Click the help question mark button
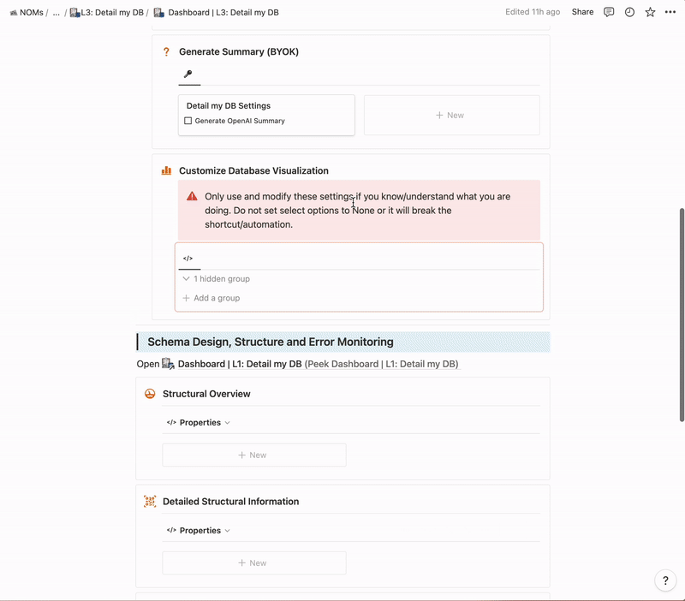 tap(665, 580)
